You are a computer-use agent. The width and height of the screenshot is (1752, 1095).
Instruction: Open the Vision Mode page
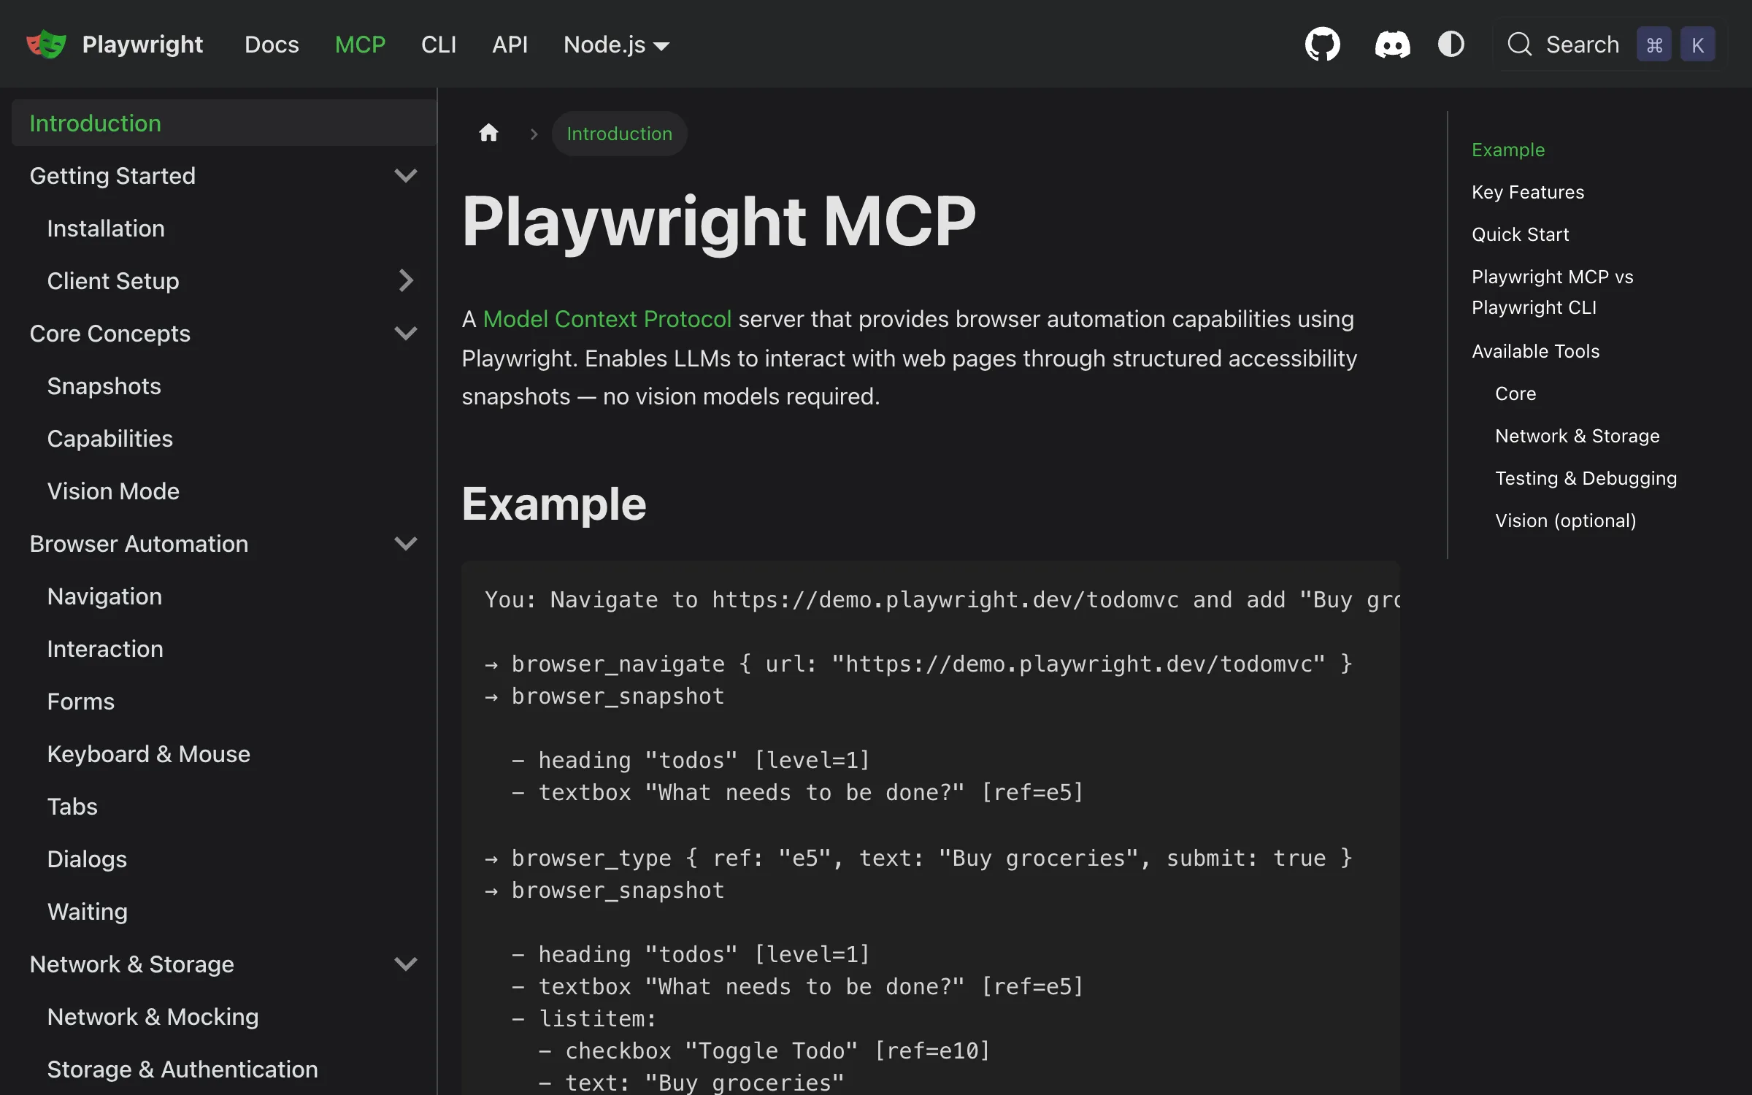(113, 491)
